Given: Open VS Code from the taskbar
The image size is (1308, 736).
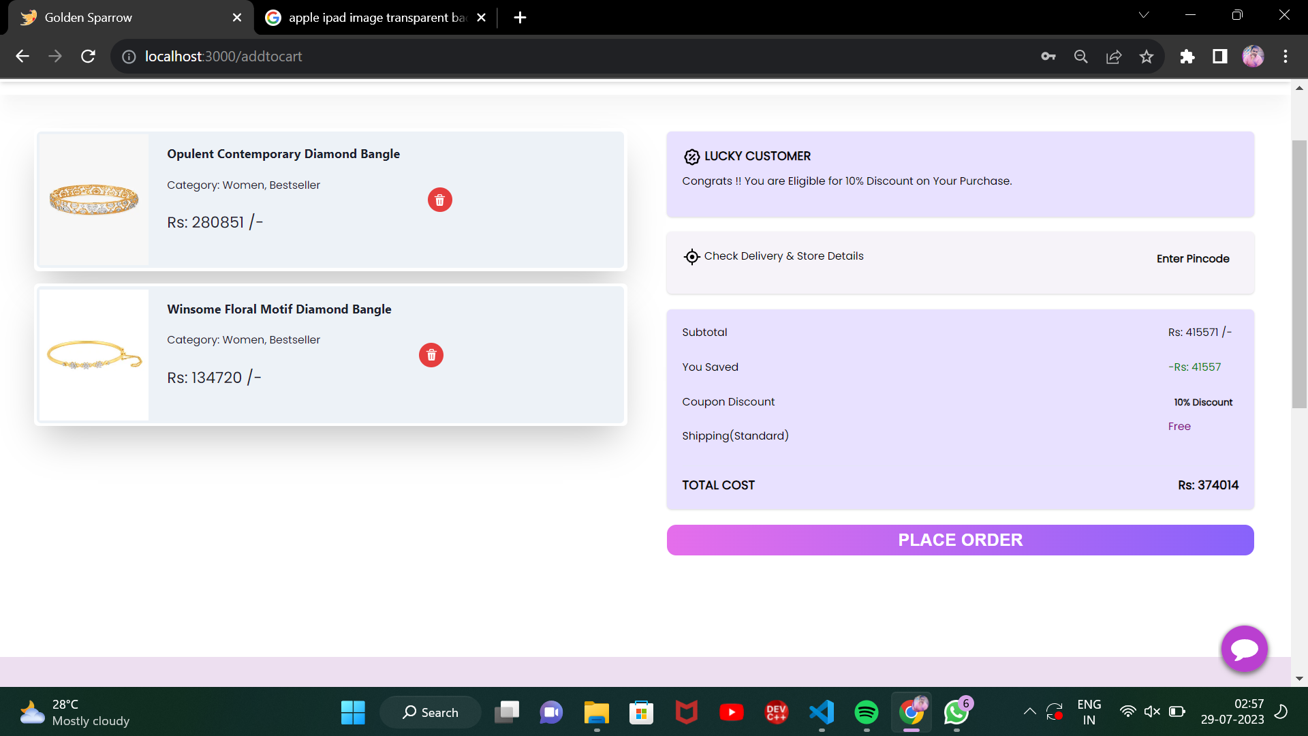Looking at the screenshot, I should point(822,711).
